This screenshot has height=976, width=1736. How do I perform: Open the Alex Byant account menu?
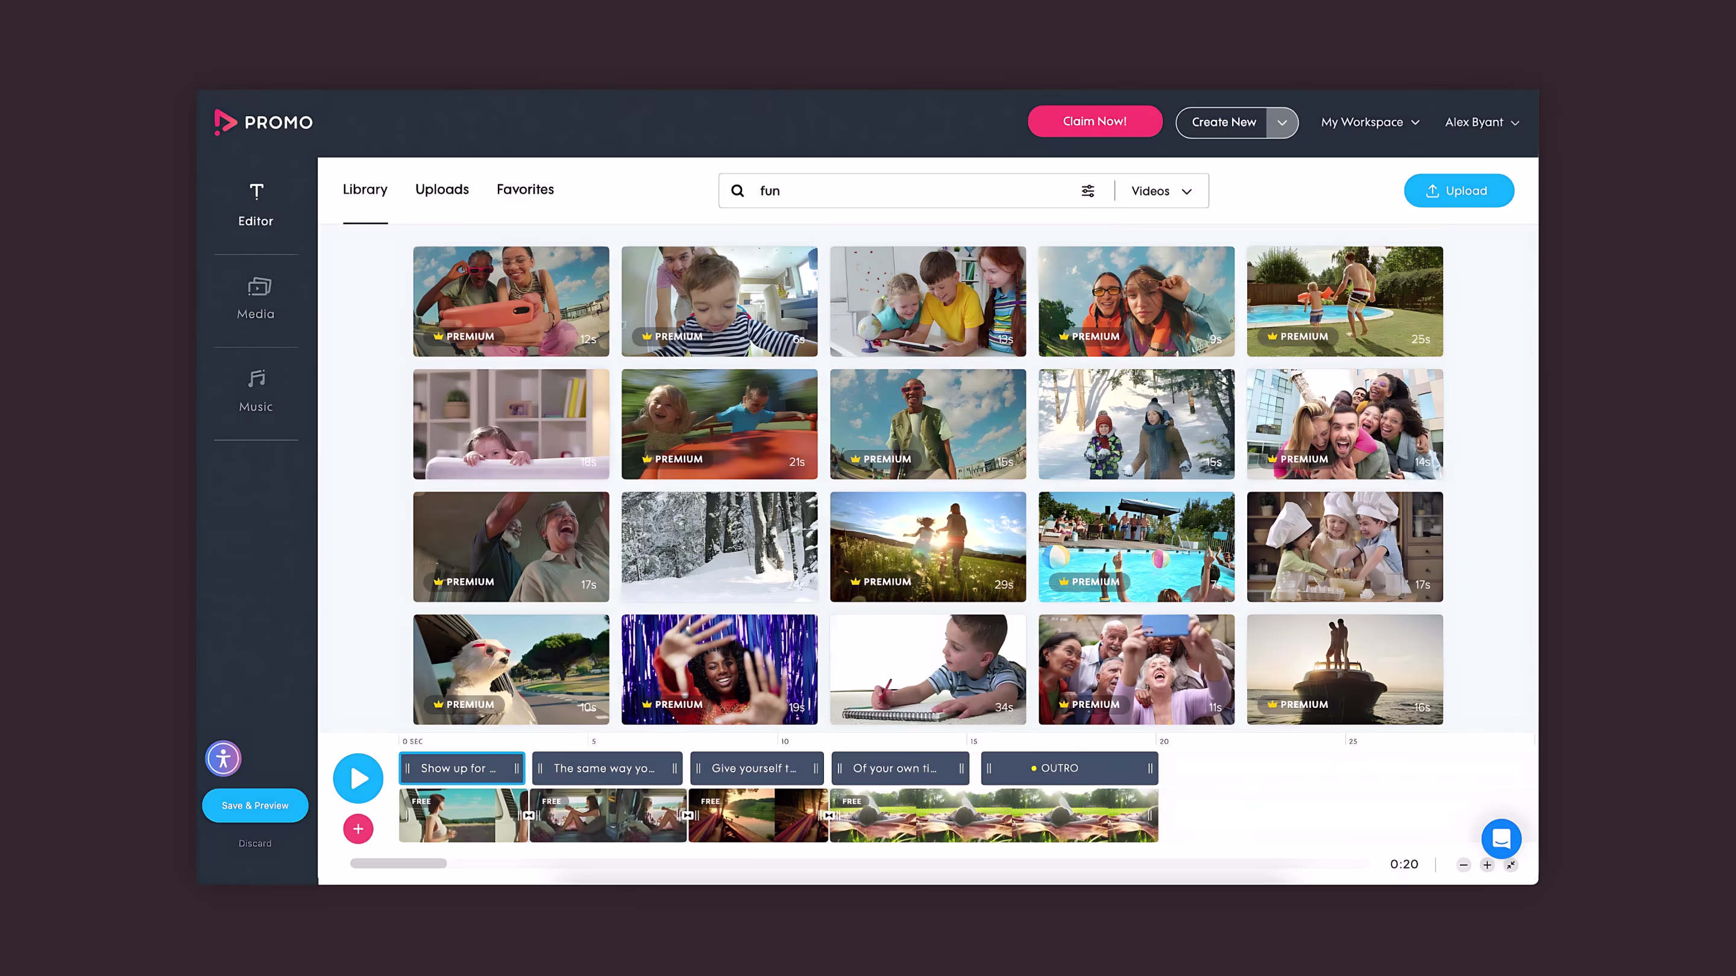(x=1481, y=122)
